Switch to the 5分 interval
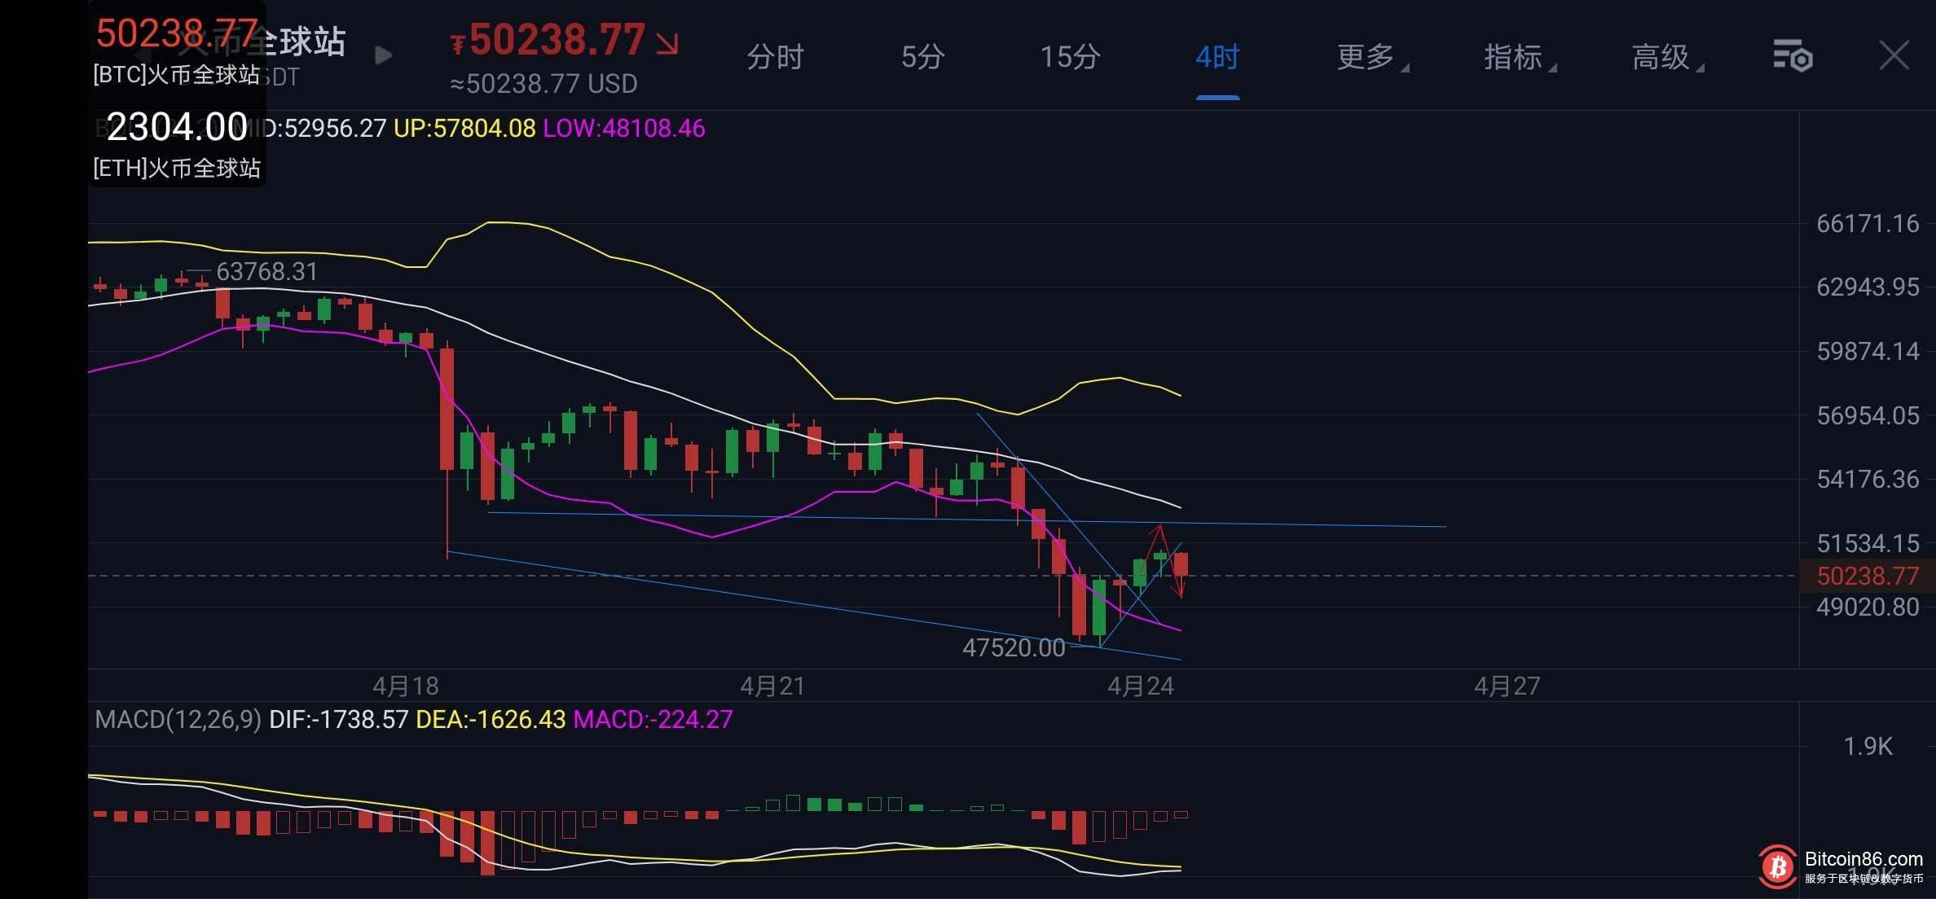 [x=922, y=57]
